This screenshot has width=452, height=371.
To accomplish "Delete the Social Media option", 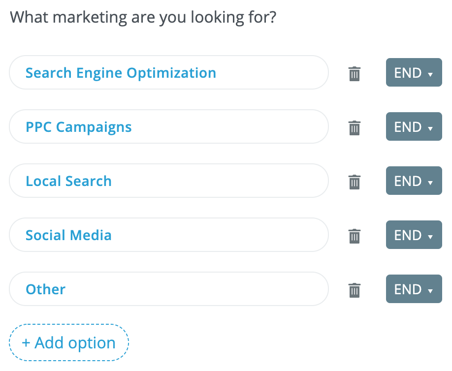I will pyautogui.click(x=355, y=236).
